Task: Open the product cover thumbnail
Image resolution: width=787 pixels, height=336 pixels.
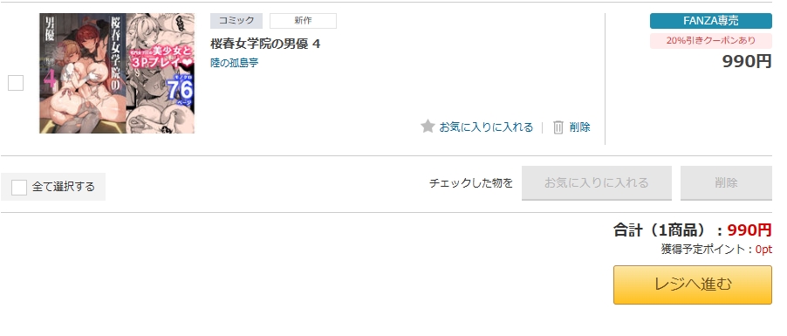Action: [x=117, y=73]
